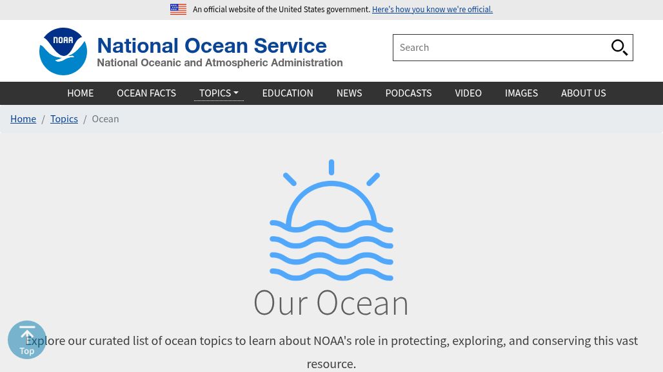Image resolution: width=663 pixels, height=372 pixels.
Task: Click the Home breadcrumb link
Action: point(23,118)
